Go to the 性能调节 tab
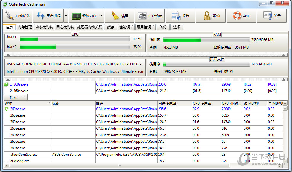 [x=126, y=27]
